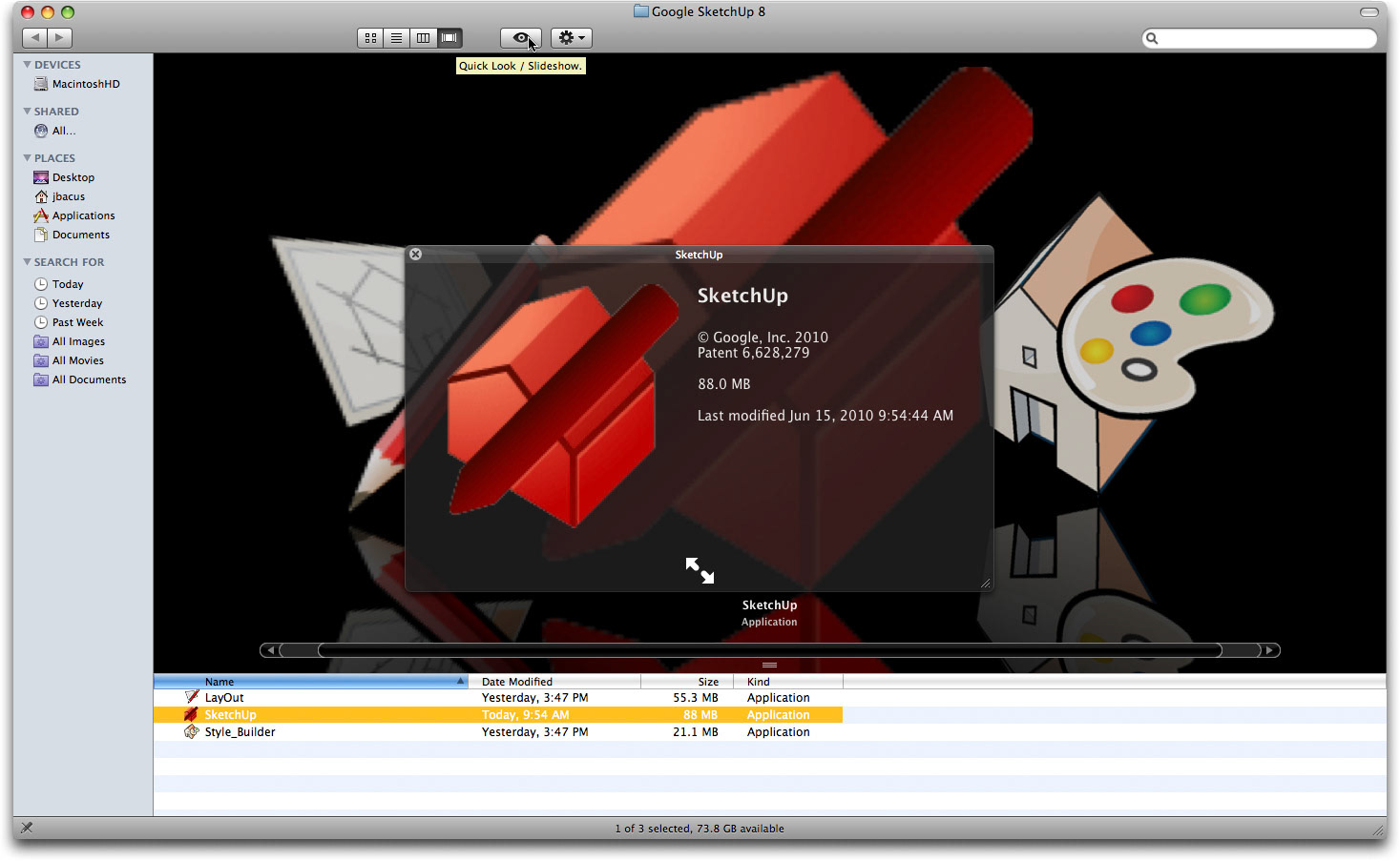Screen dimensions: 1400x861
Task: Toggle toolbar with the pill button
Action: 1369,12
